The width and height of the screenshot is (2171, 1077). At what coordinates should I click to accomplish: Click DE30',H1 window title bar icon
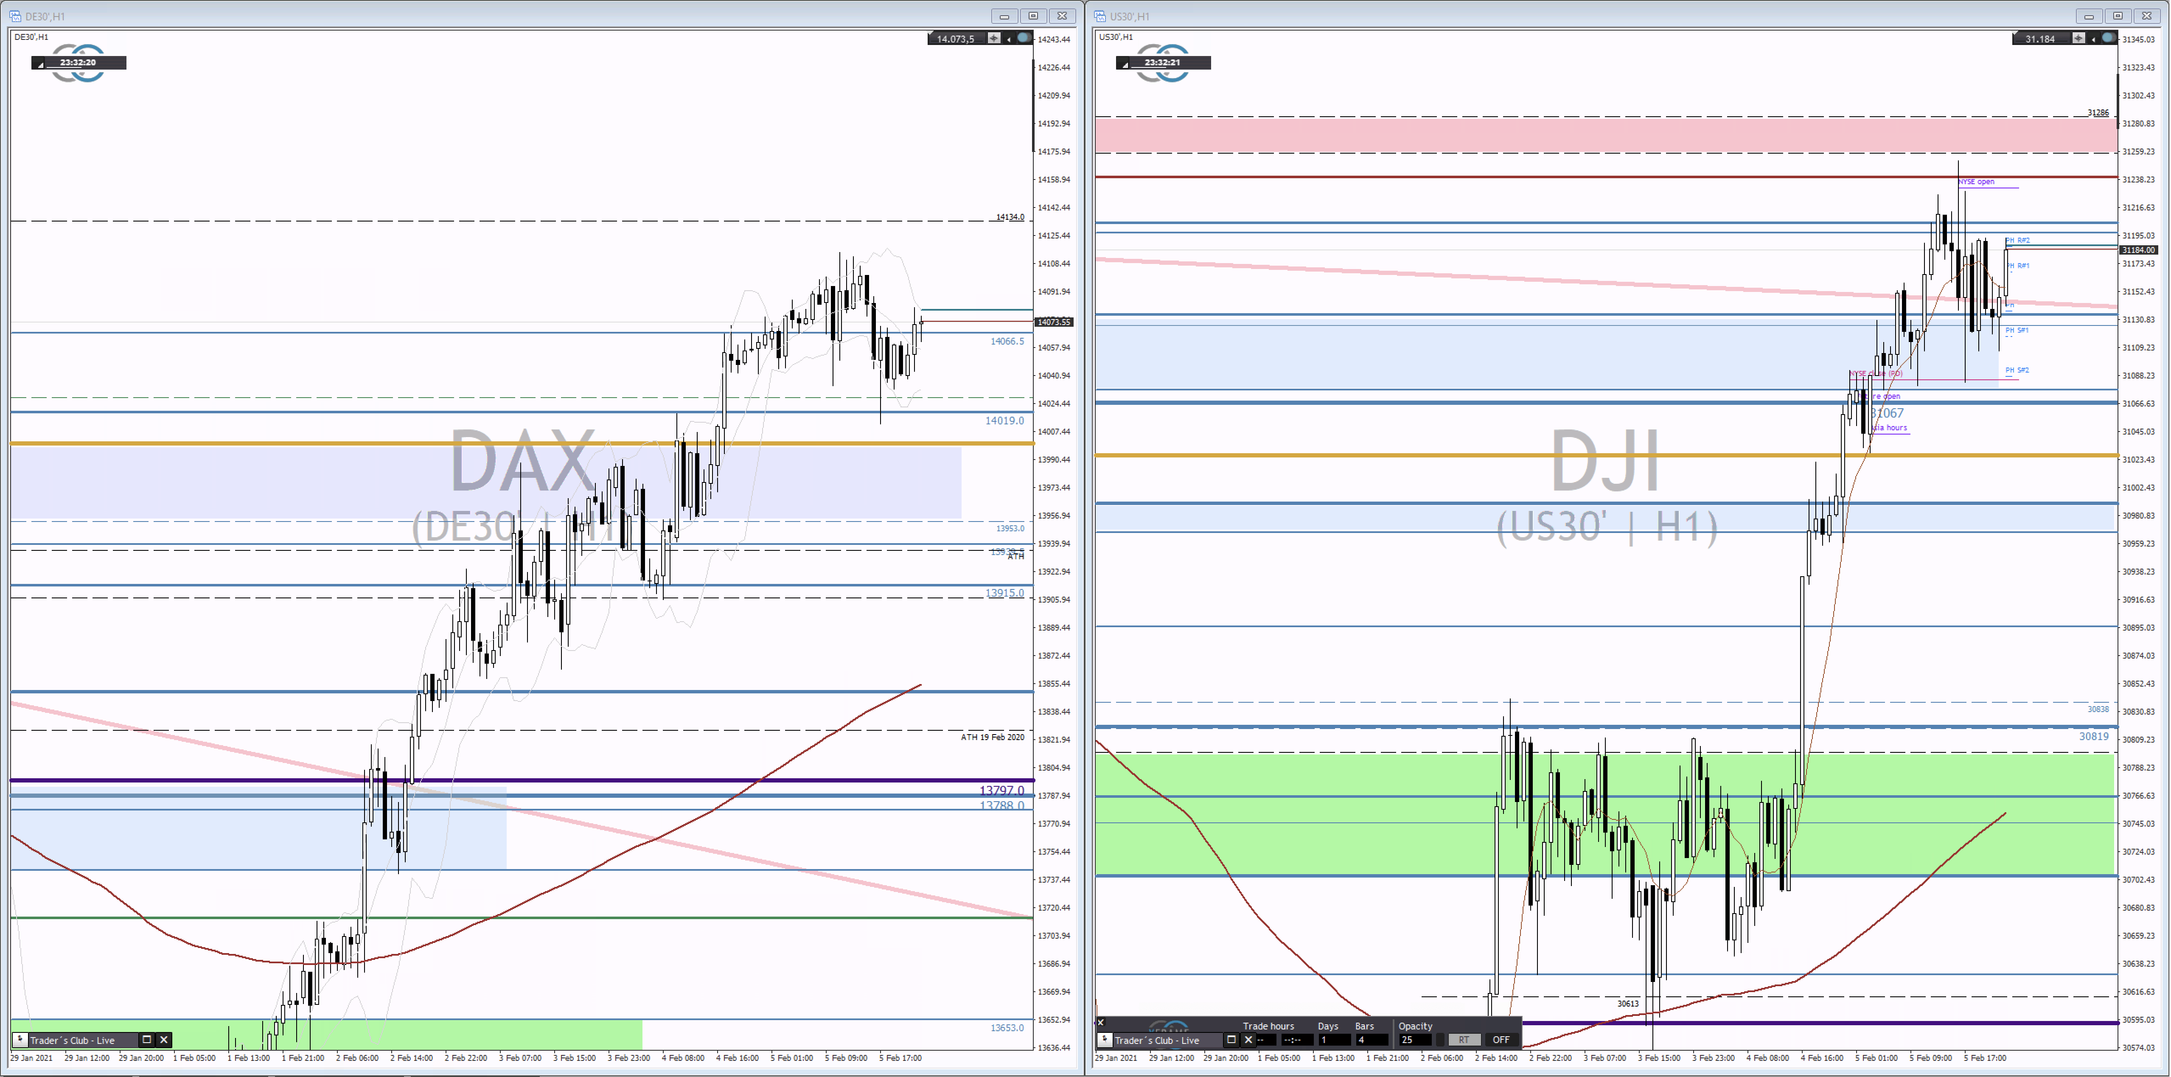pyautogui.click(x=14, y=16)
